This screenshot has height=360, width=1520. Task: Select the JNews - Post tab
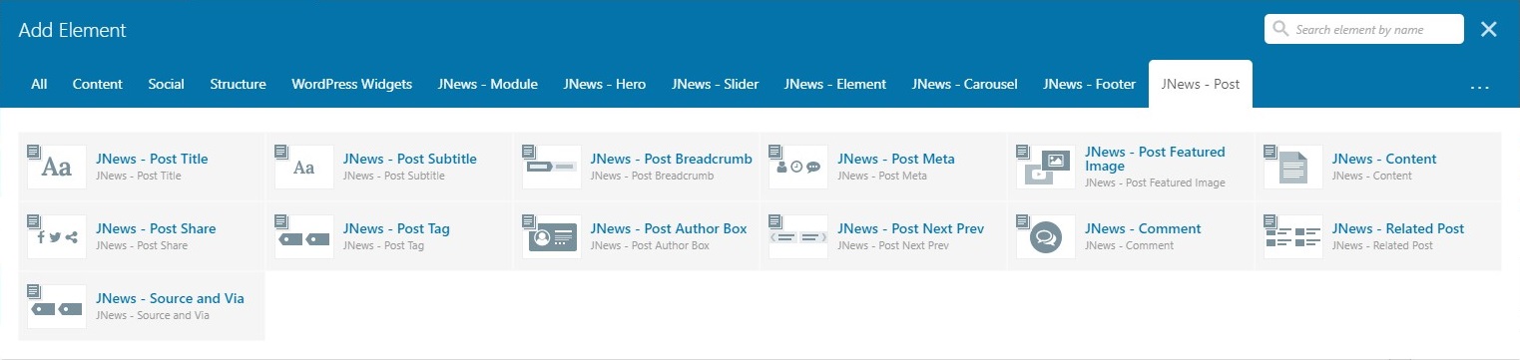pyautogui.click(x=1201, y=84)
